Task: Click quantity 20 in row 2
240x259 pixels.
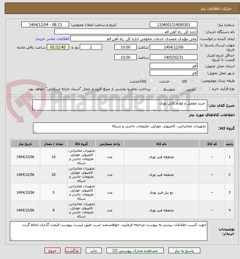Action: (53, 175)
